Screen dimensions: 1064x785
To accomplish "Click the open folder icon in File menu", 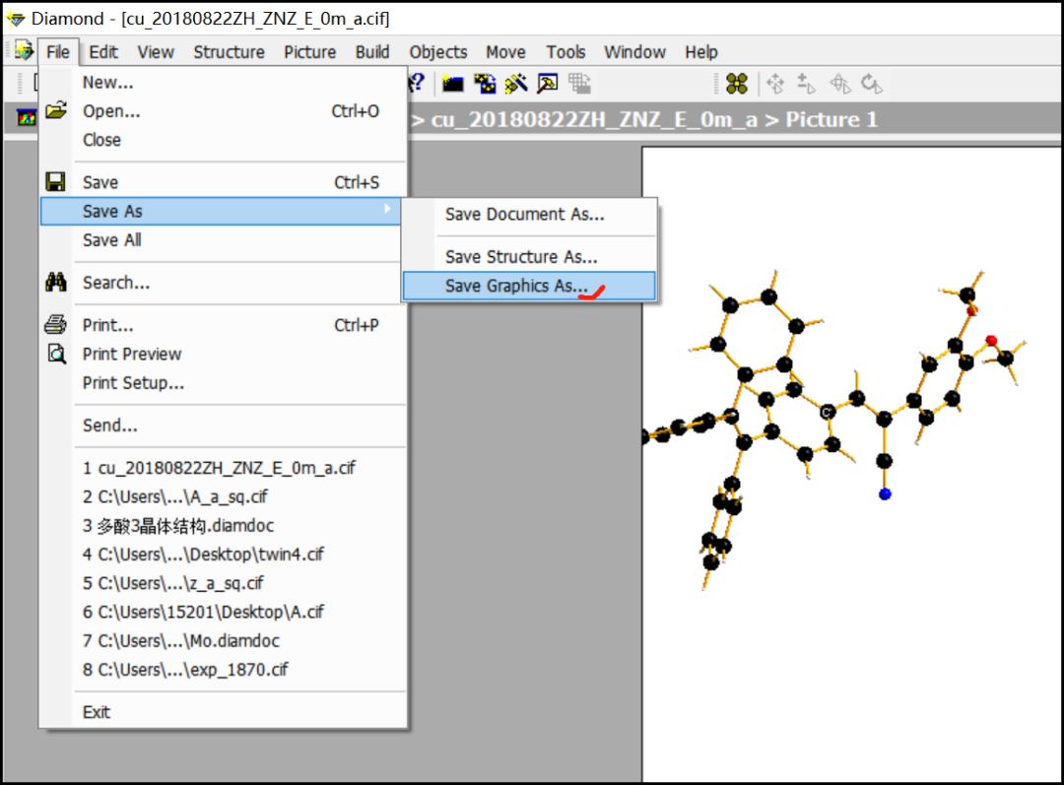I will 56,111.
